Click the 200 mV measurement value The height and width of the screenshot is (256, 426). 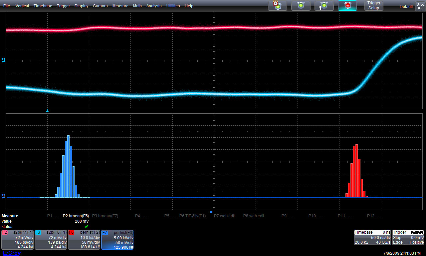[82, 221]
